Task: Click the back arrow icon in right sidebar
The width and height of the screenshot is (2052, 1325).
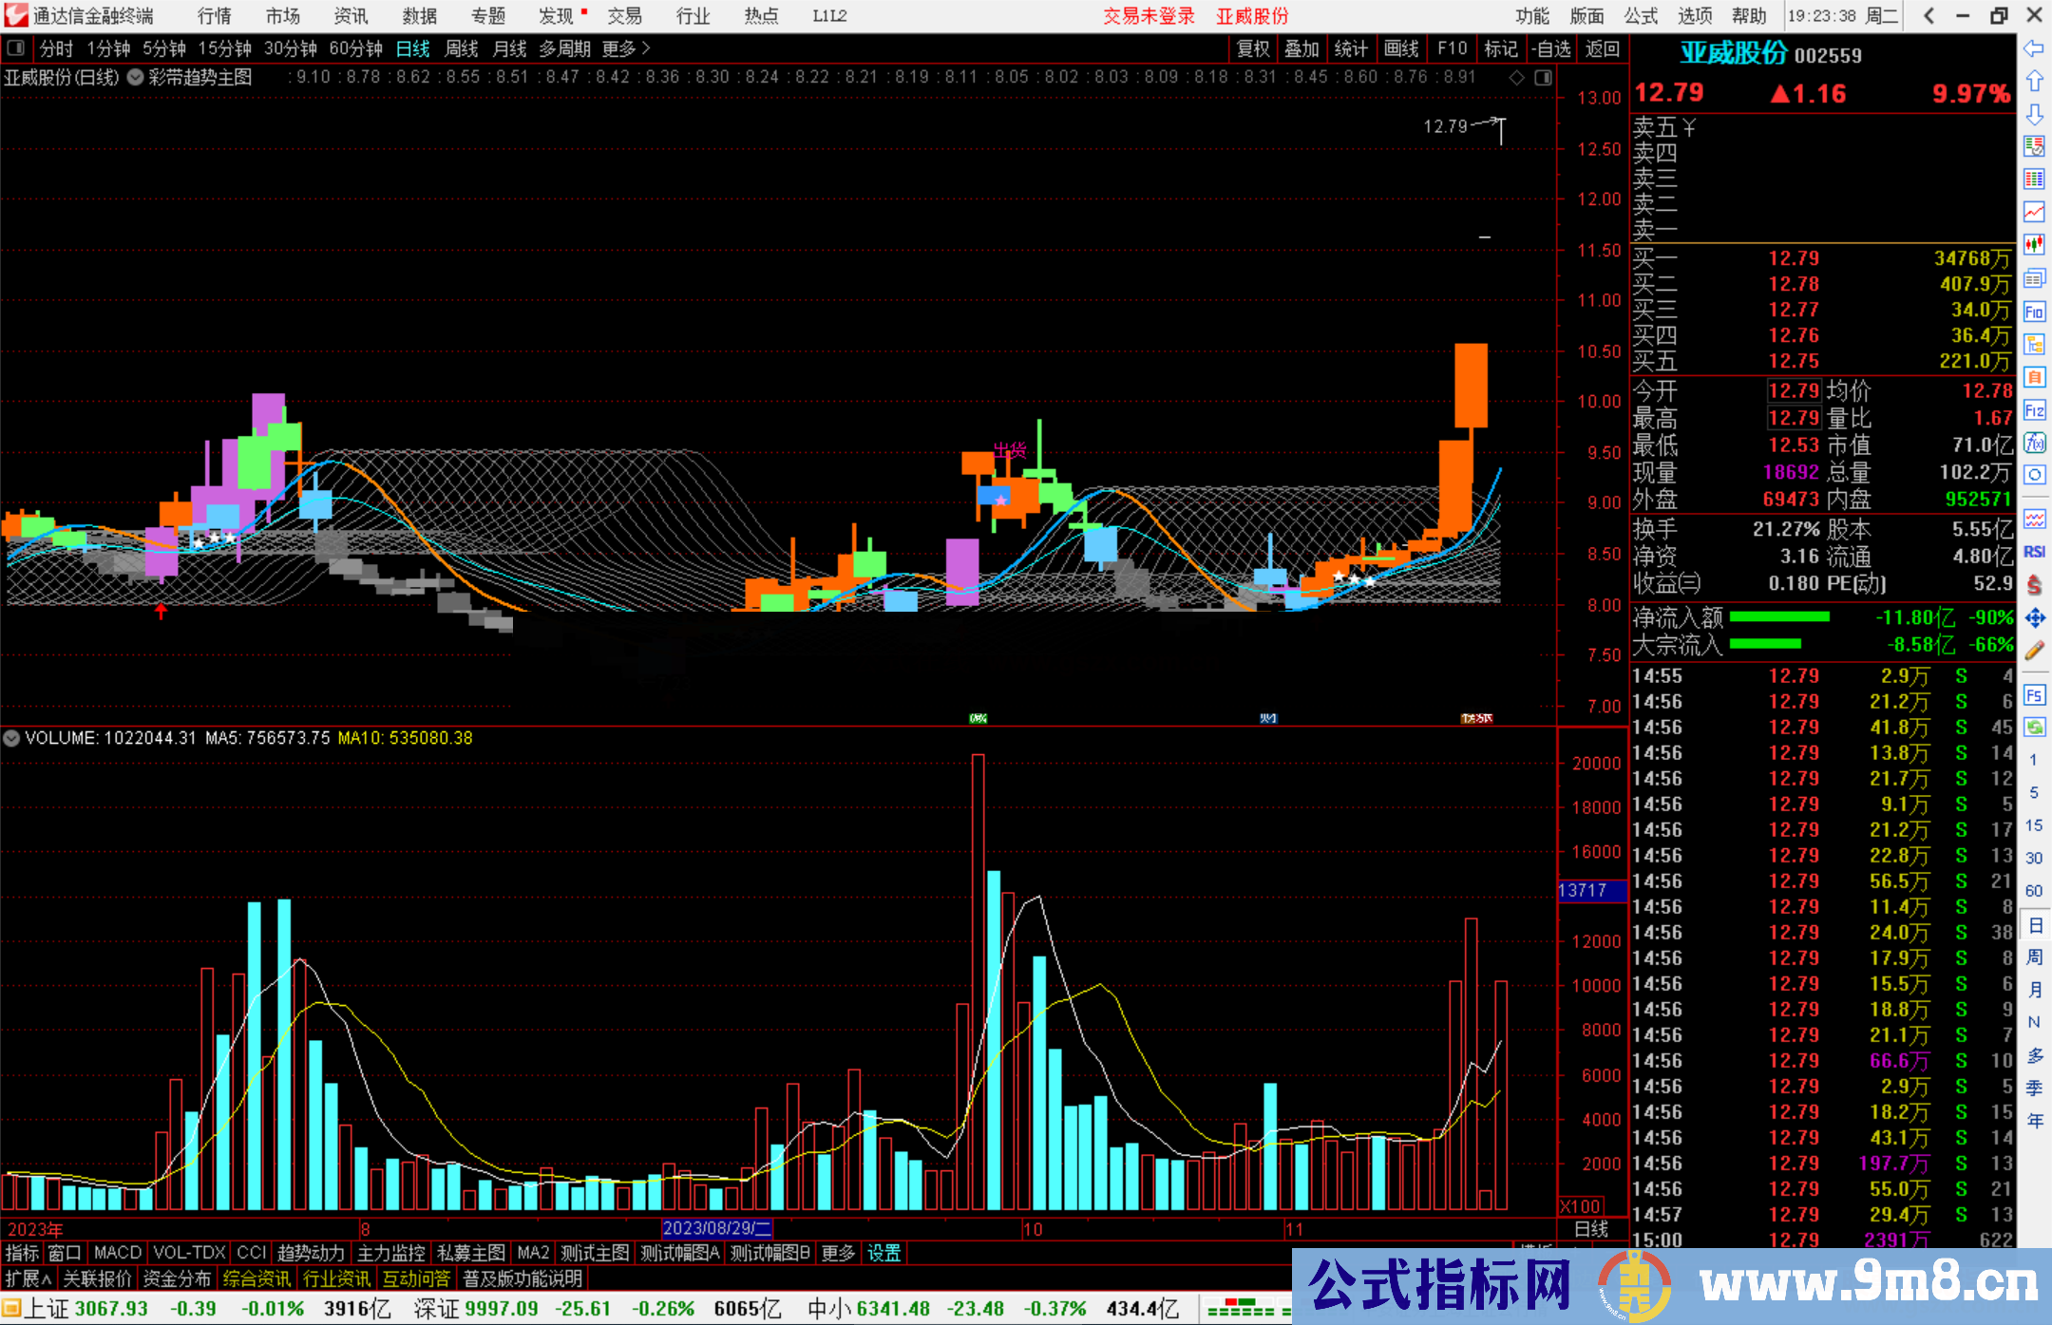Action: (x=2034, y=48)
